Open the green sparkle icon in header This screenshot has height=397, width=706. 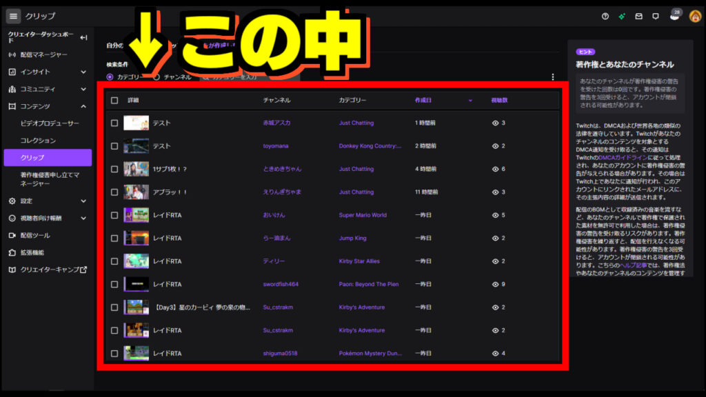(x=622, y=17)
